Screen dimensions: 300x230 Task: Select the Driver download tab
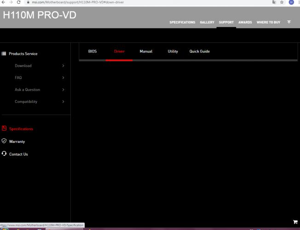119,51
